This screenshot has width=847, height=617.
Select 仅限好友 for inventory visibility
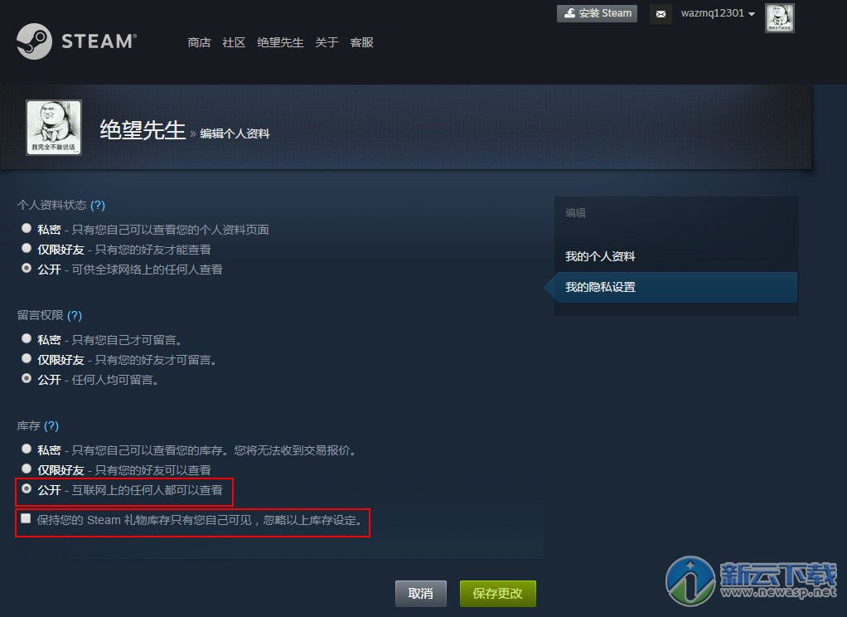(x=26, y=469)
